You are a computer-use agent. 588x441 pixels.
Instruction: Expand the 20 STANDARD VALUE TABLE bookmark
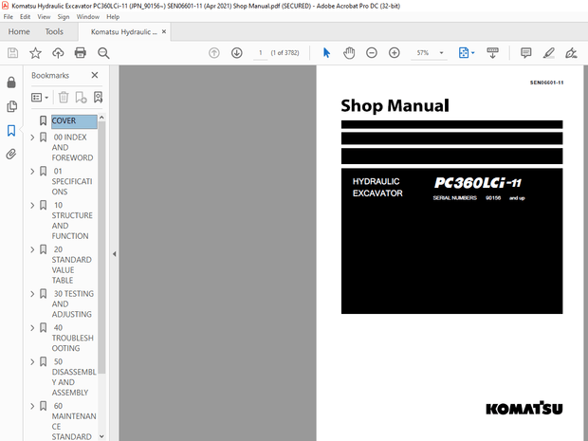coord(32,249)
